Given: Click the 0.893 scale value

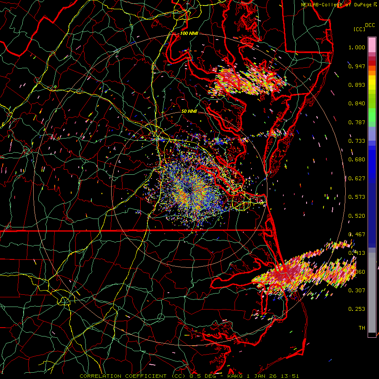Looking at the screenshot, I should (x=357, y=85).
